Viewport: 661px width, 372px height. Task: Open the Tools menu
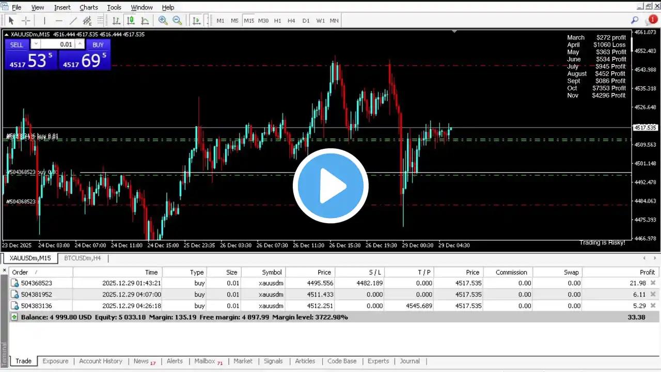[114, 7]
